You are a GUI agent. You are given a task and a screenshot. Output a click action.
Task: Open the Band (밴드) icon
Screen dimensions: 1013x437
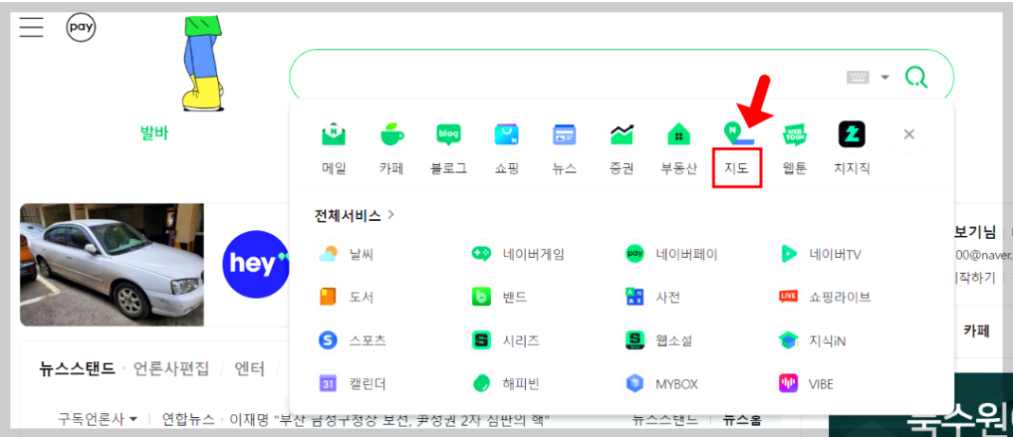tap(481, 297)
